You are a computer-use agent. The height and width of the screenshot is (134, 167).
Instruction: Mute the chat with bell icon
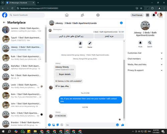(x=140, y=43)
